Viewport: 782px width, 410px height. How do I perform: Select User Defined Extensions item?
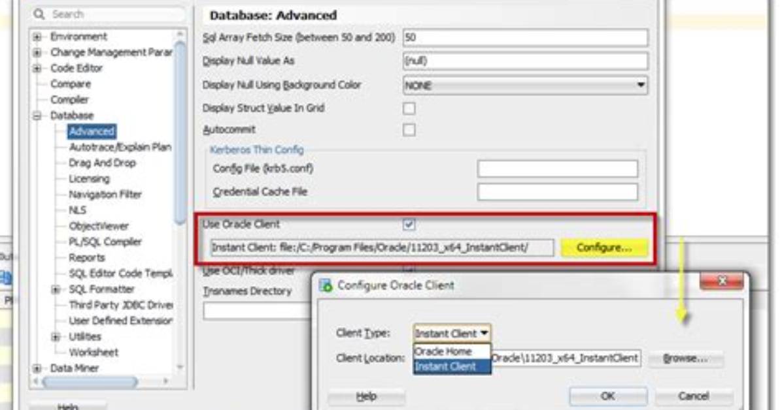click(120, 321)
